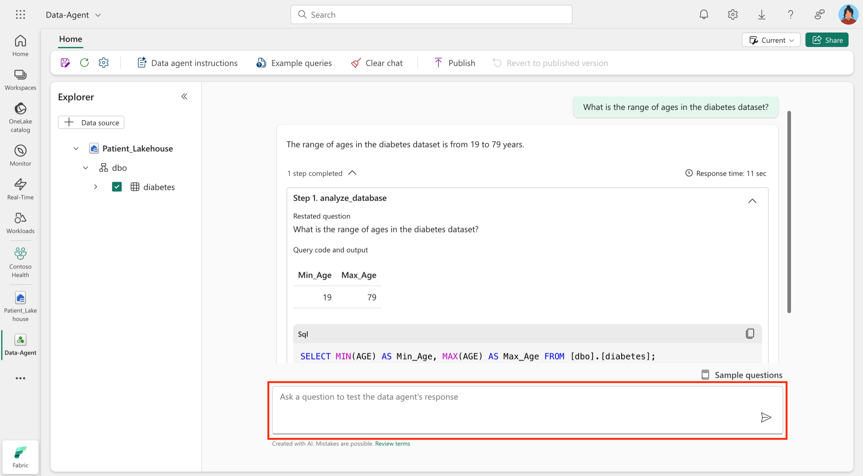This screenshot has width=863, height=476.
Task: Open data agent settings gear on toolbar
Action: pos(103,63)
